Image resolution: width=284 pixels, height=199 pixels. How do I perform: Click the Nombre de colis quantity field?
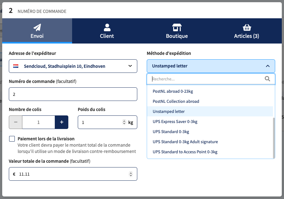(39, 122)
